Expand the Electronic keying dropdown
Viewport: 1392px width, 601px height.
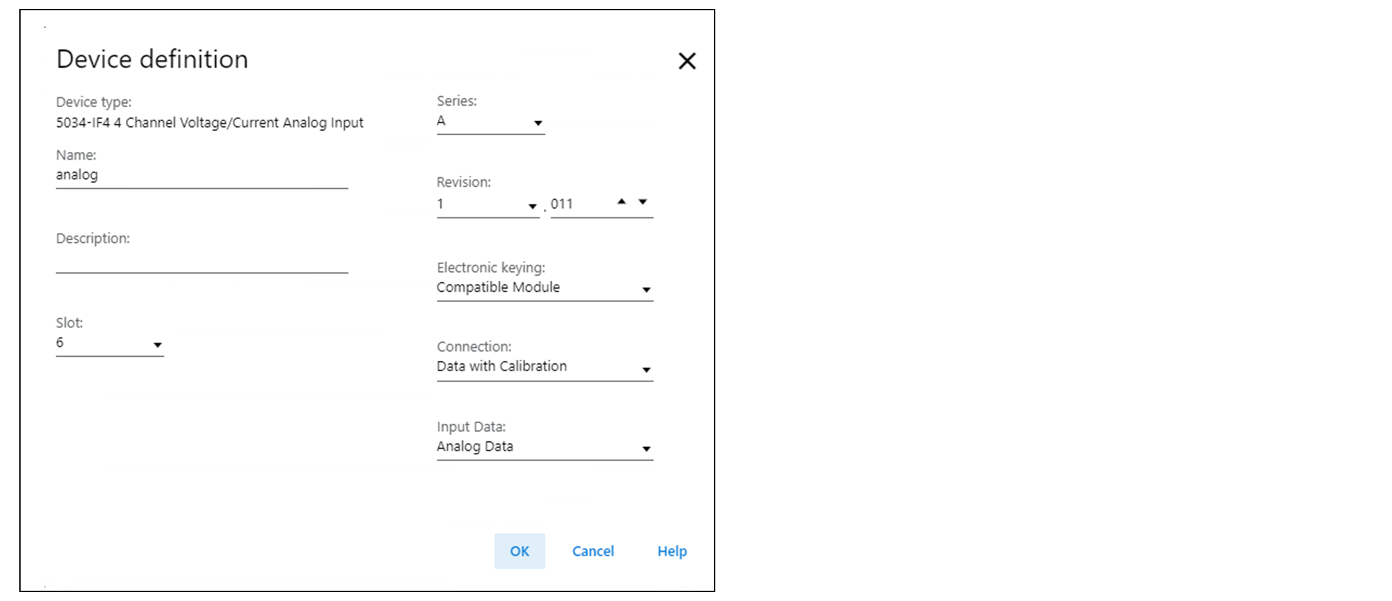[x=646, y=290]
